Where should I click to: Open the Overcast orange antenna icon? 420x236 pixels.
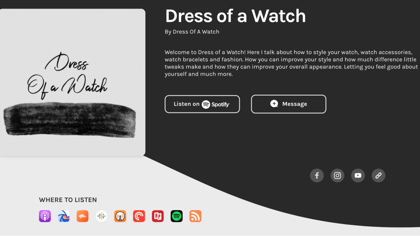click(x=120, y=216)
